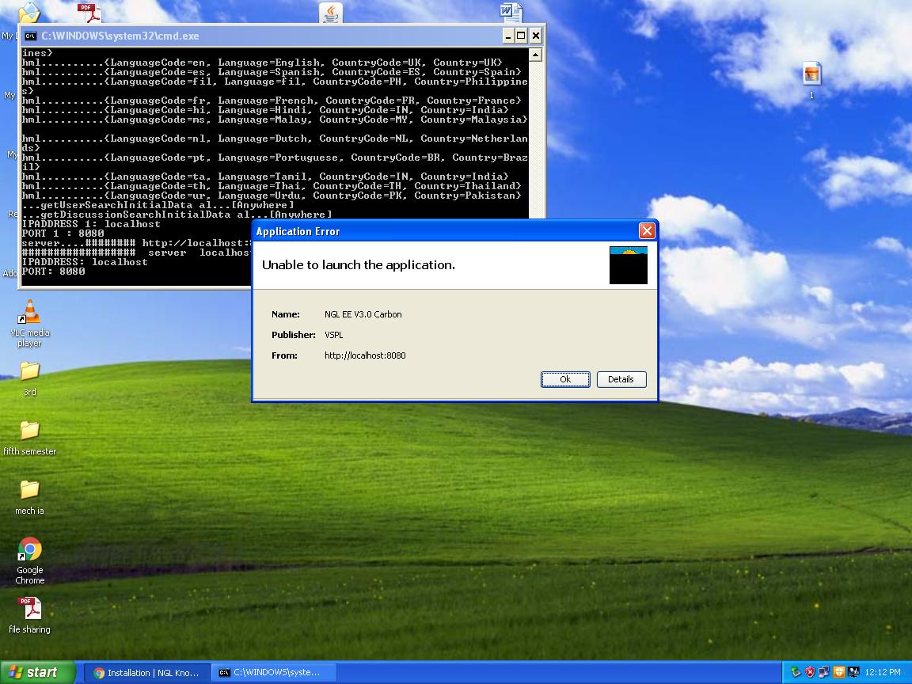Launch the Google Chrome desktop shortcut
Viewport: 912px width, 684px height.
pos(30,550)
